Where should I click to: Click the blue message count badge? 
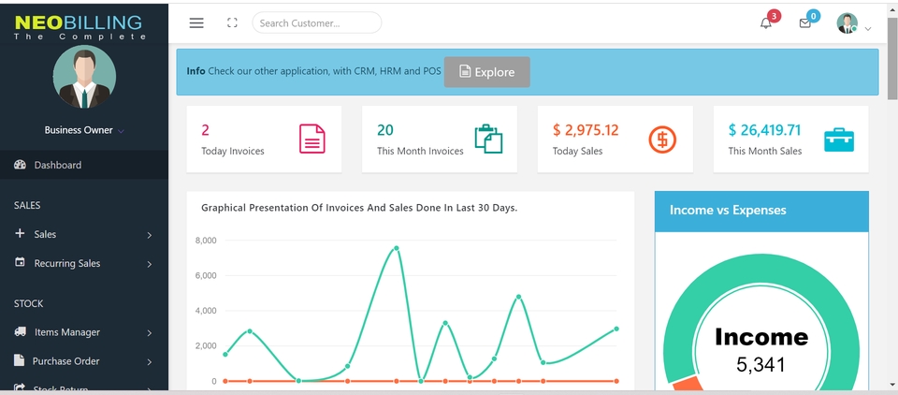[813, 16]
